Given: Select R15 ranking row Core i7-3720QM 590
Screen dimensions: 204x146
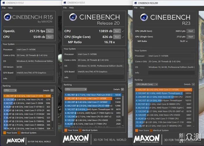Looking at the screenshot, I should 27,114.
